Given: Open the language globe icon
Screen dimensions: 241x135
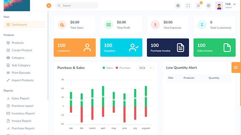Looking at the screenshot, I should coord(178,6).
